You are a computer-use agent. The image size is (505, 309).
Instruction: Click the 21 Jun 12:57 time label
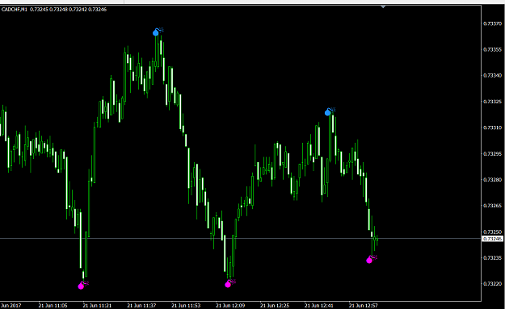pyautogui.click(x=364, y=306)
